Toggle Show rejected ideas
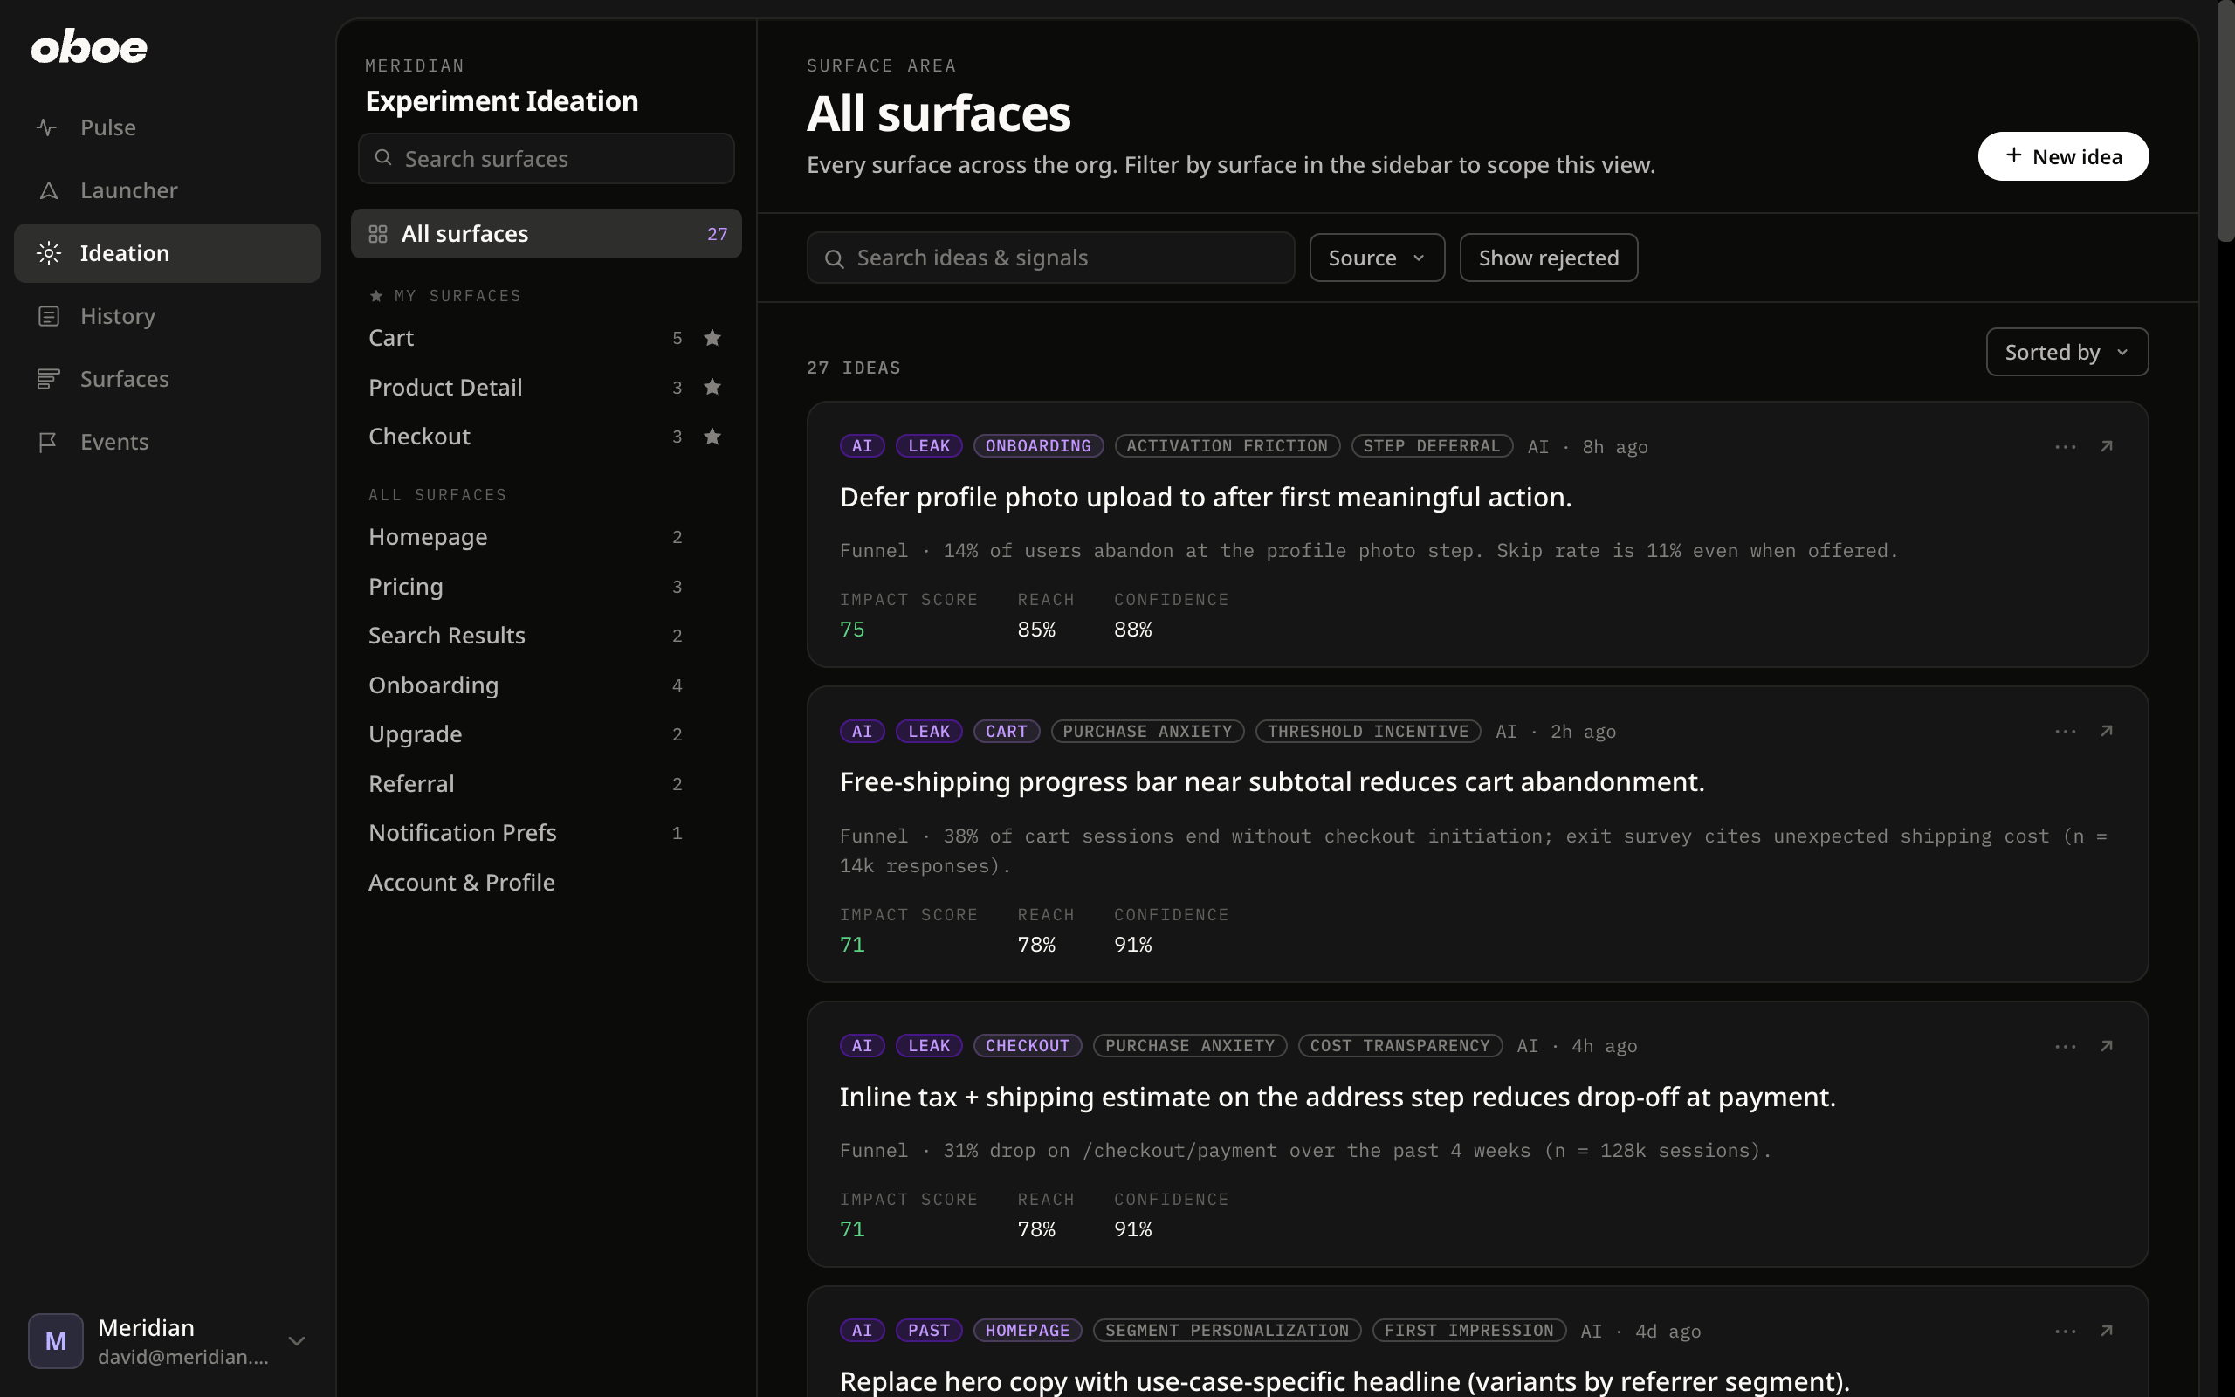The height and width of the screenshot is (1397, 2235). (1548, 258)
